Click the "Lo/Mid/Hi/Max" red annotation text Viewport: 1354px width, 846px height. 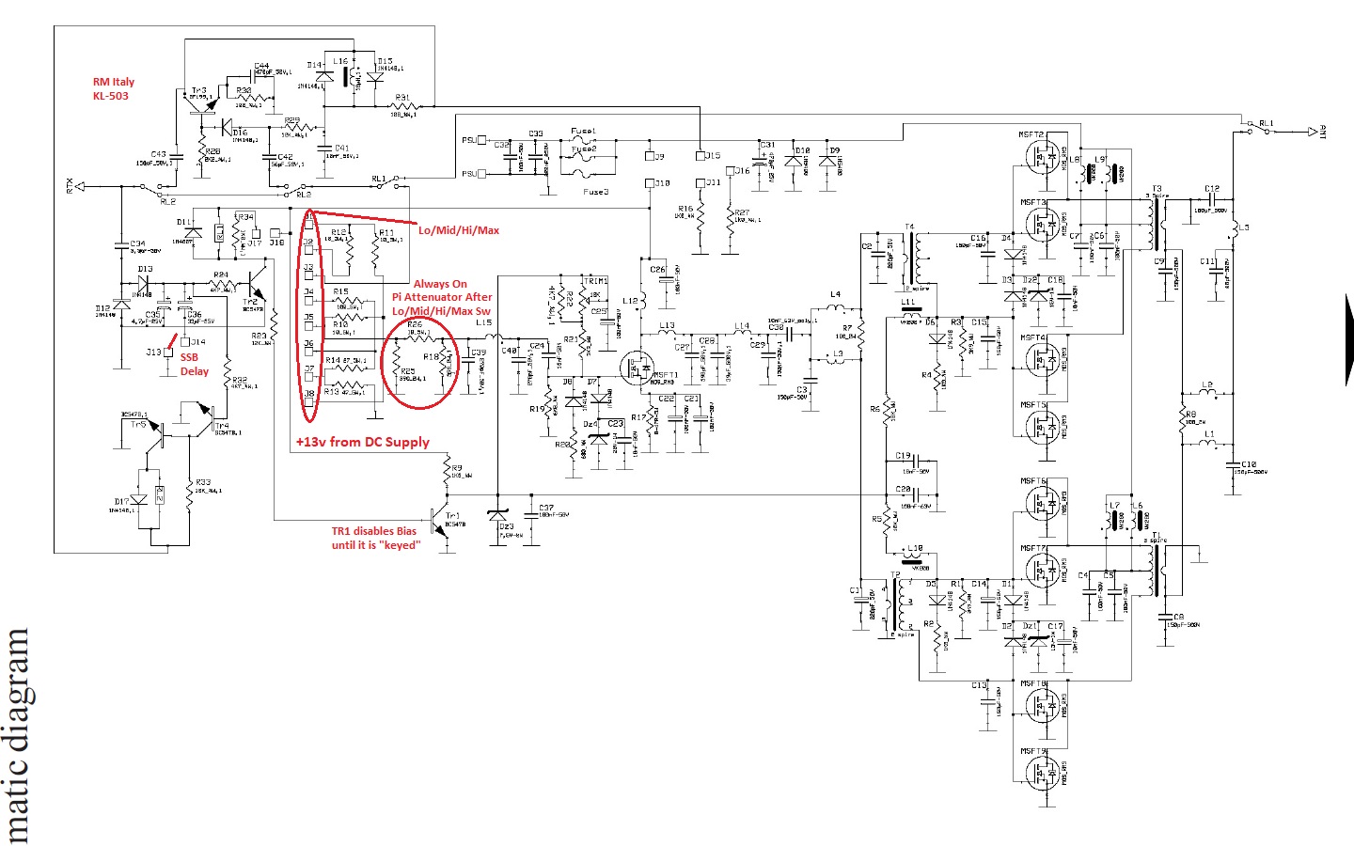coord(458,230)
